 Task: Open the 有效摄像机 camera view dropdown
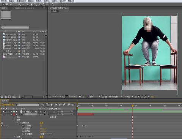115,97
